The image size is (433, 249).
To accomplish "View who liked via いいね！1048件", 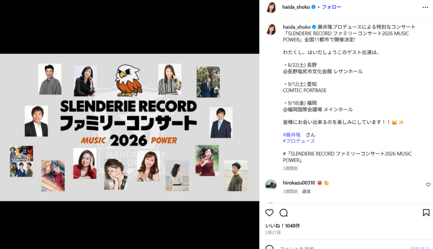I will tap(282, 226).
